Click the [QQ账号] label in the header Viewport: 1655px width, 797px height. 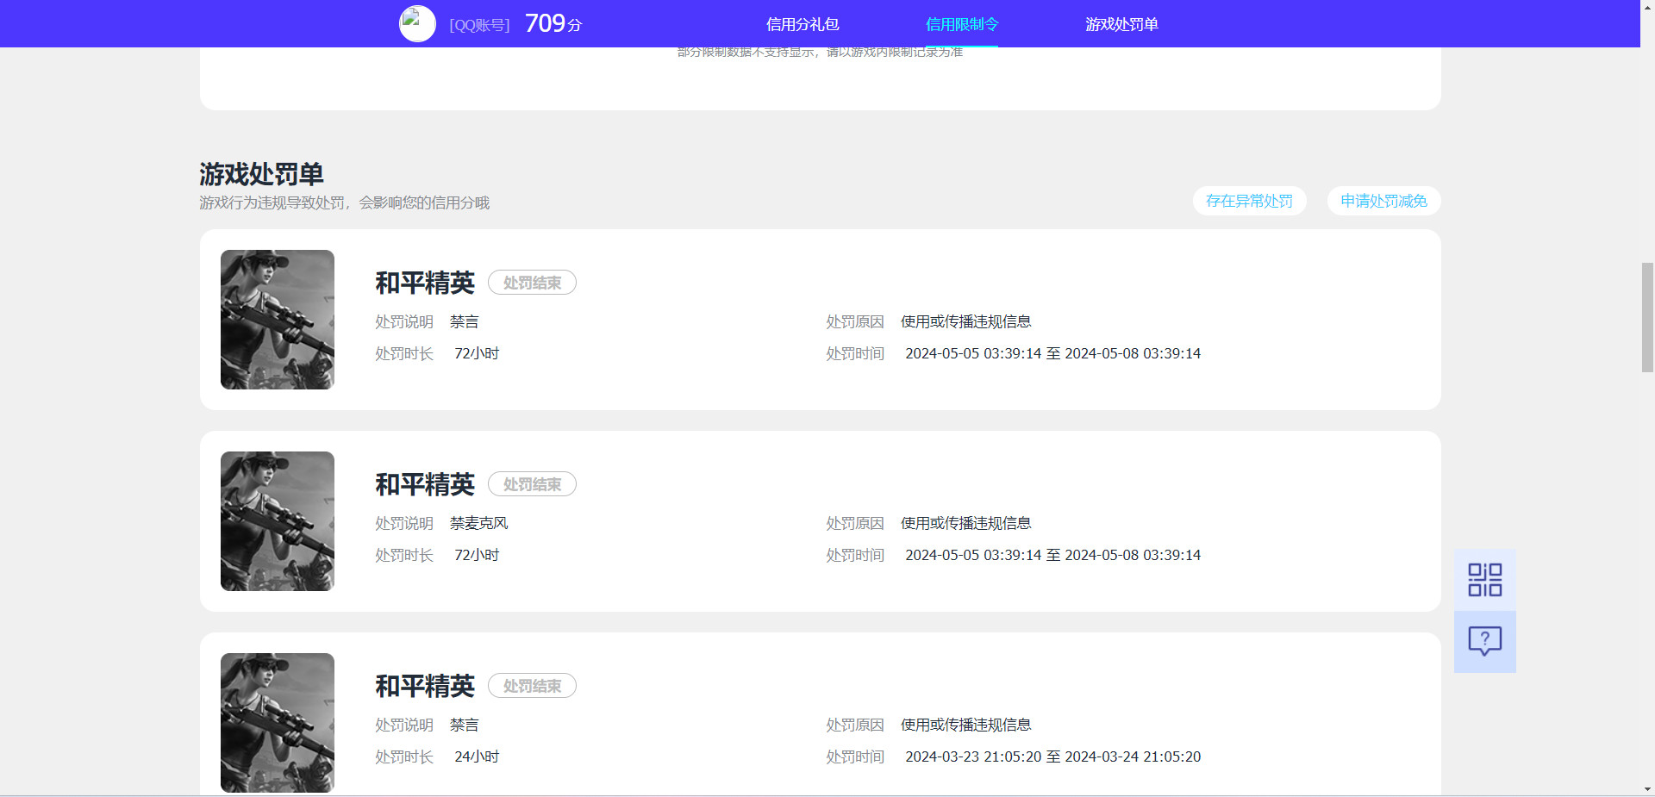tap(479, 25)
